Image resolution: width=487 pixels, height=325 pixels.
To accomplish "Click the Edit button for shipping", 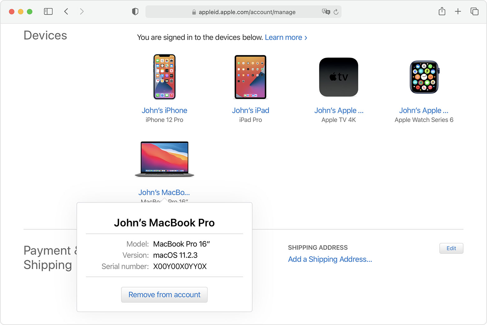I will tap(451, 248).
